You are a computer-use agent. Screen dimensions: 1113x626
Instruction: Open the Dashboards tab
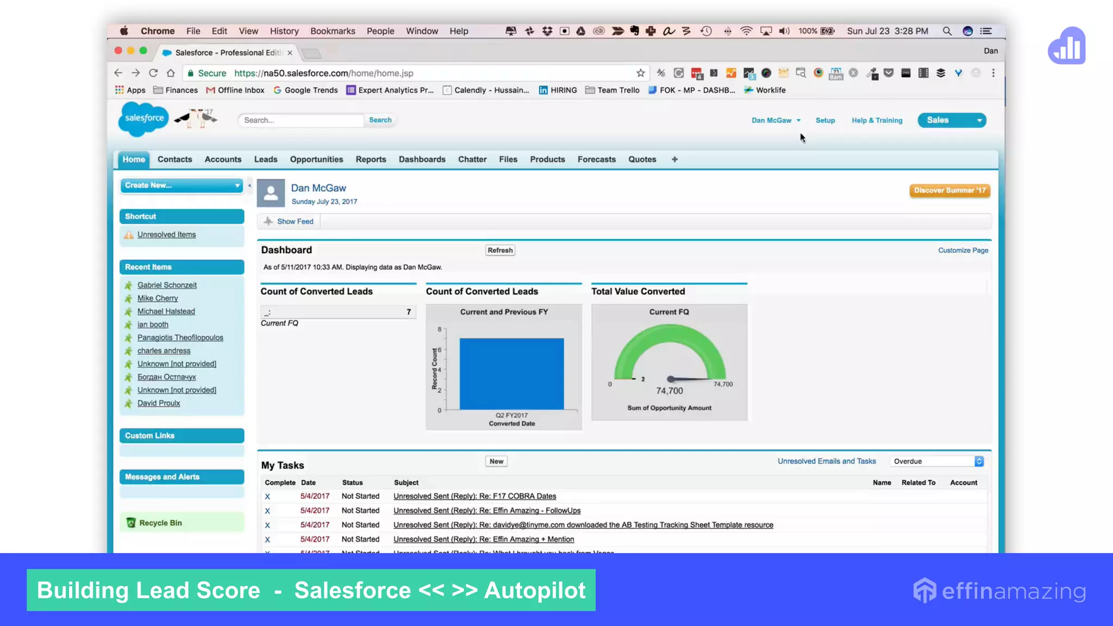[422, 159]
